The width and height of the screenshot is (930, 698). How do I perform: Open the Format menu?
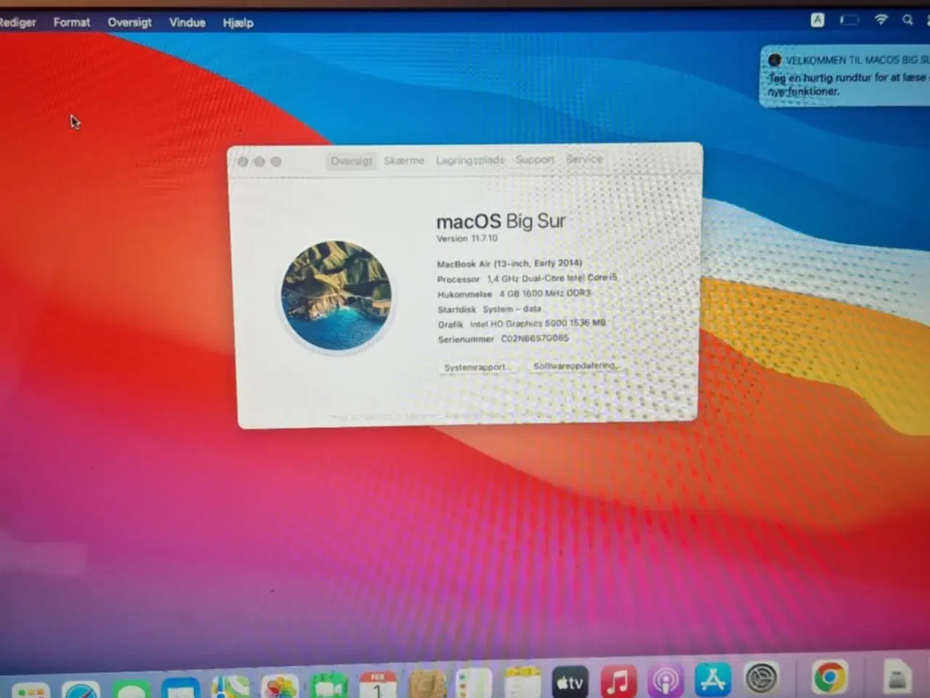point(71,23)
